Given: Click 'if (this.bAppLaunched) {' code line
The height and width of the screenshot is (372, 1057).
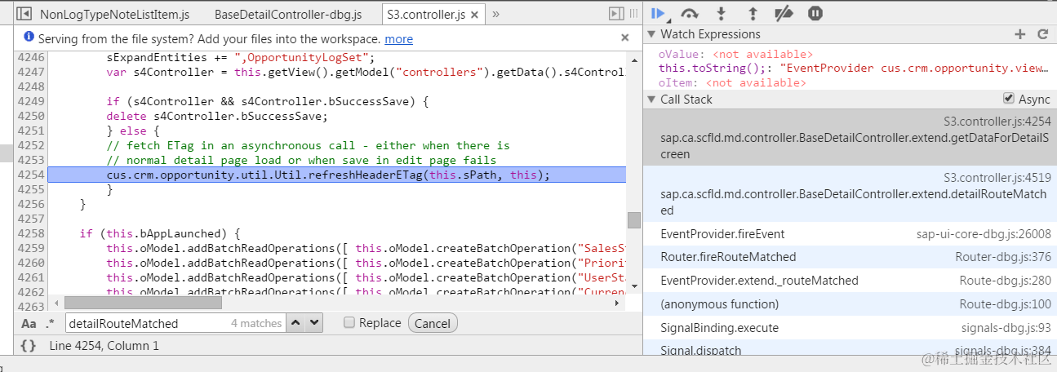Looking at the screenshot, I should 160,233.
